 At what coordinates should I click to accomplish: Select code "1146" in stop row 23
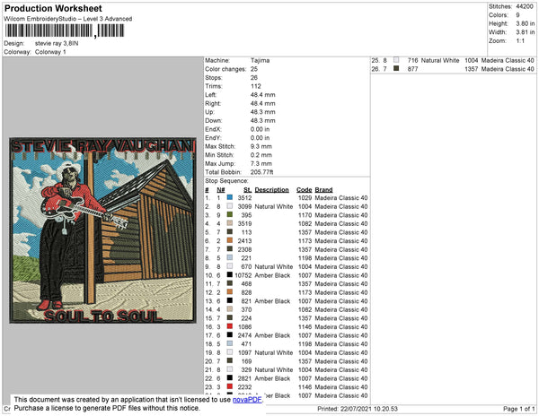click(305, 386)
